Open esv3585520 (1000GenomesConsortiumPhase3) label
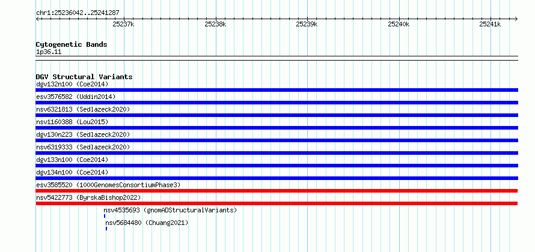Screen dimensions: 535x252 coord(108,185)
